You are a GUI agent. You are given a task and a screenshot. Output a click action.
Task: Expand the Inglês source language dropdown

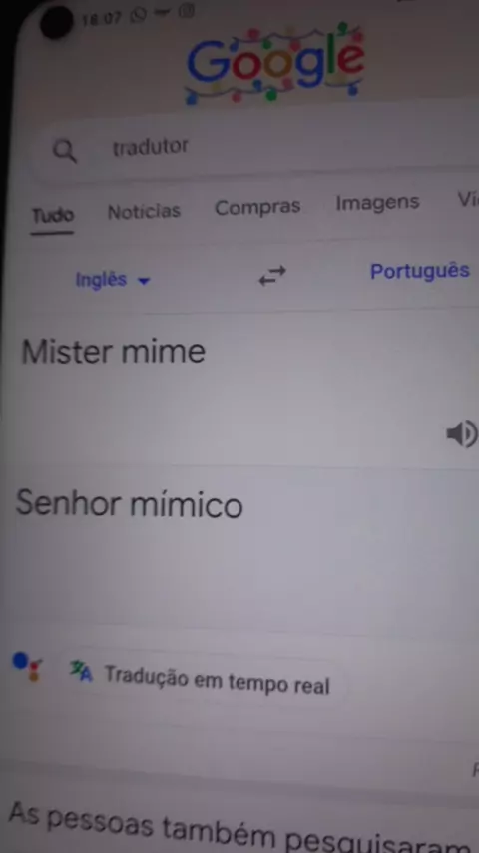112,280
